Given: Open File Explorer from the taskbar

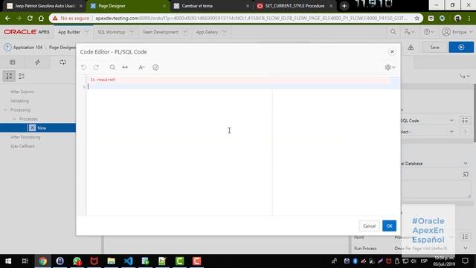Looking at the screenshot, I should (x=111, y=261).
